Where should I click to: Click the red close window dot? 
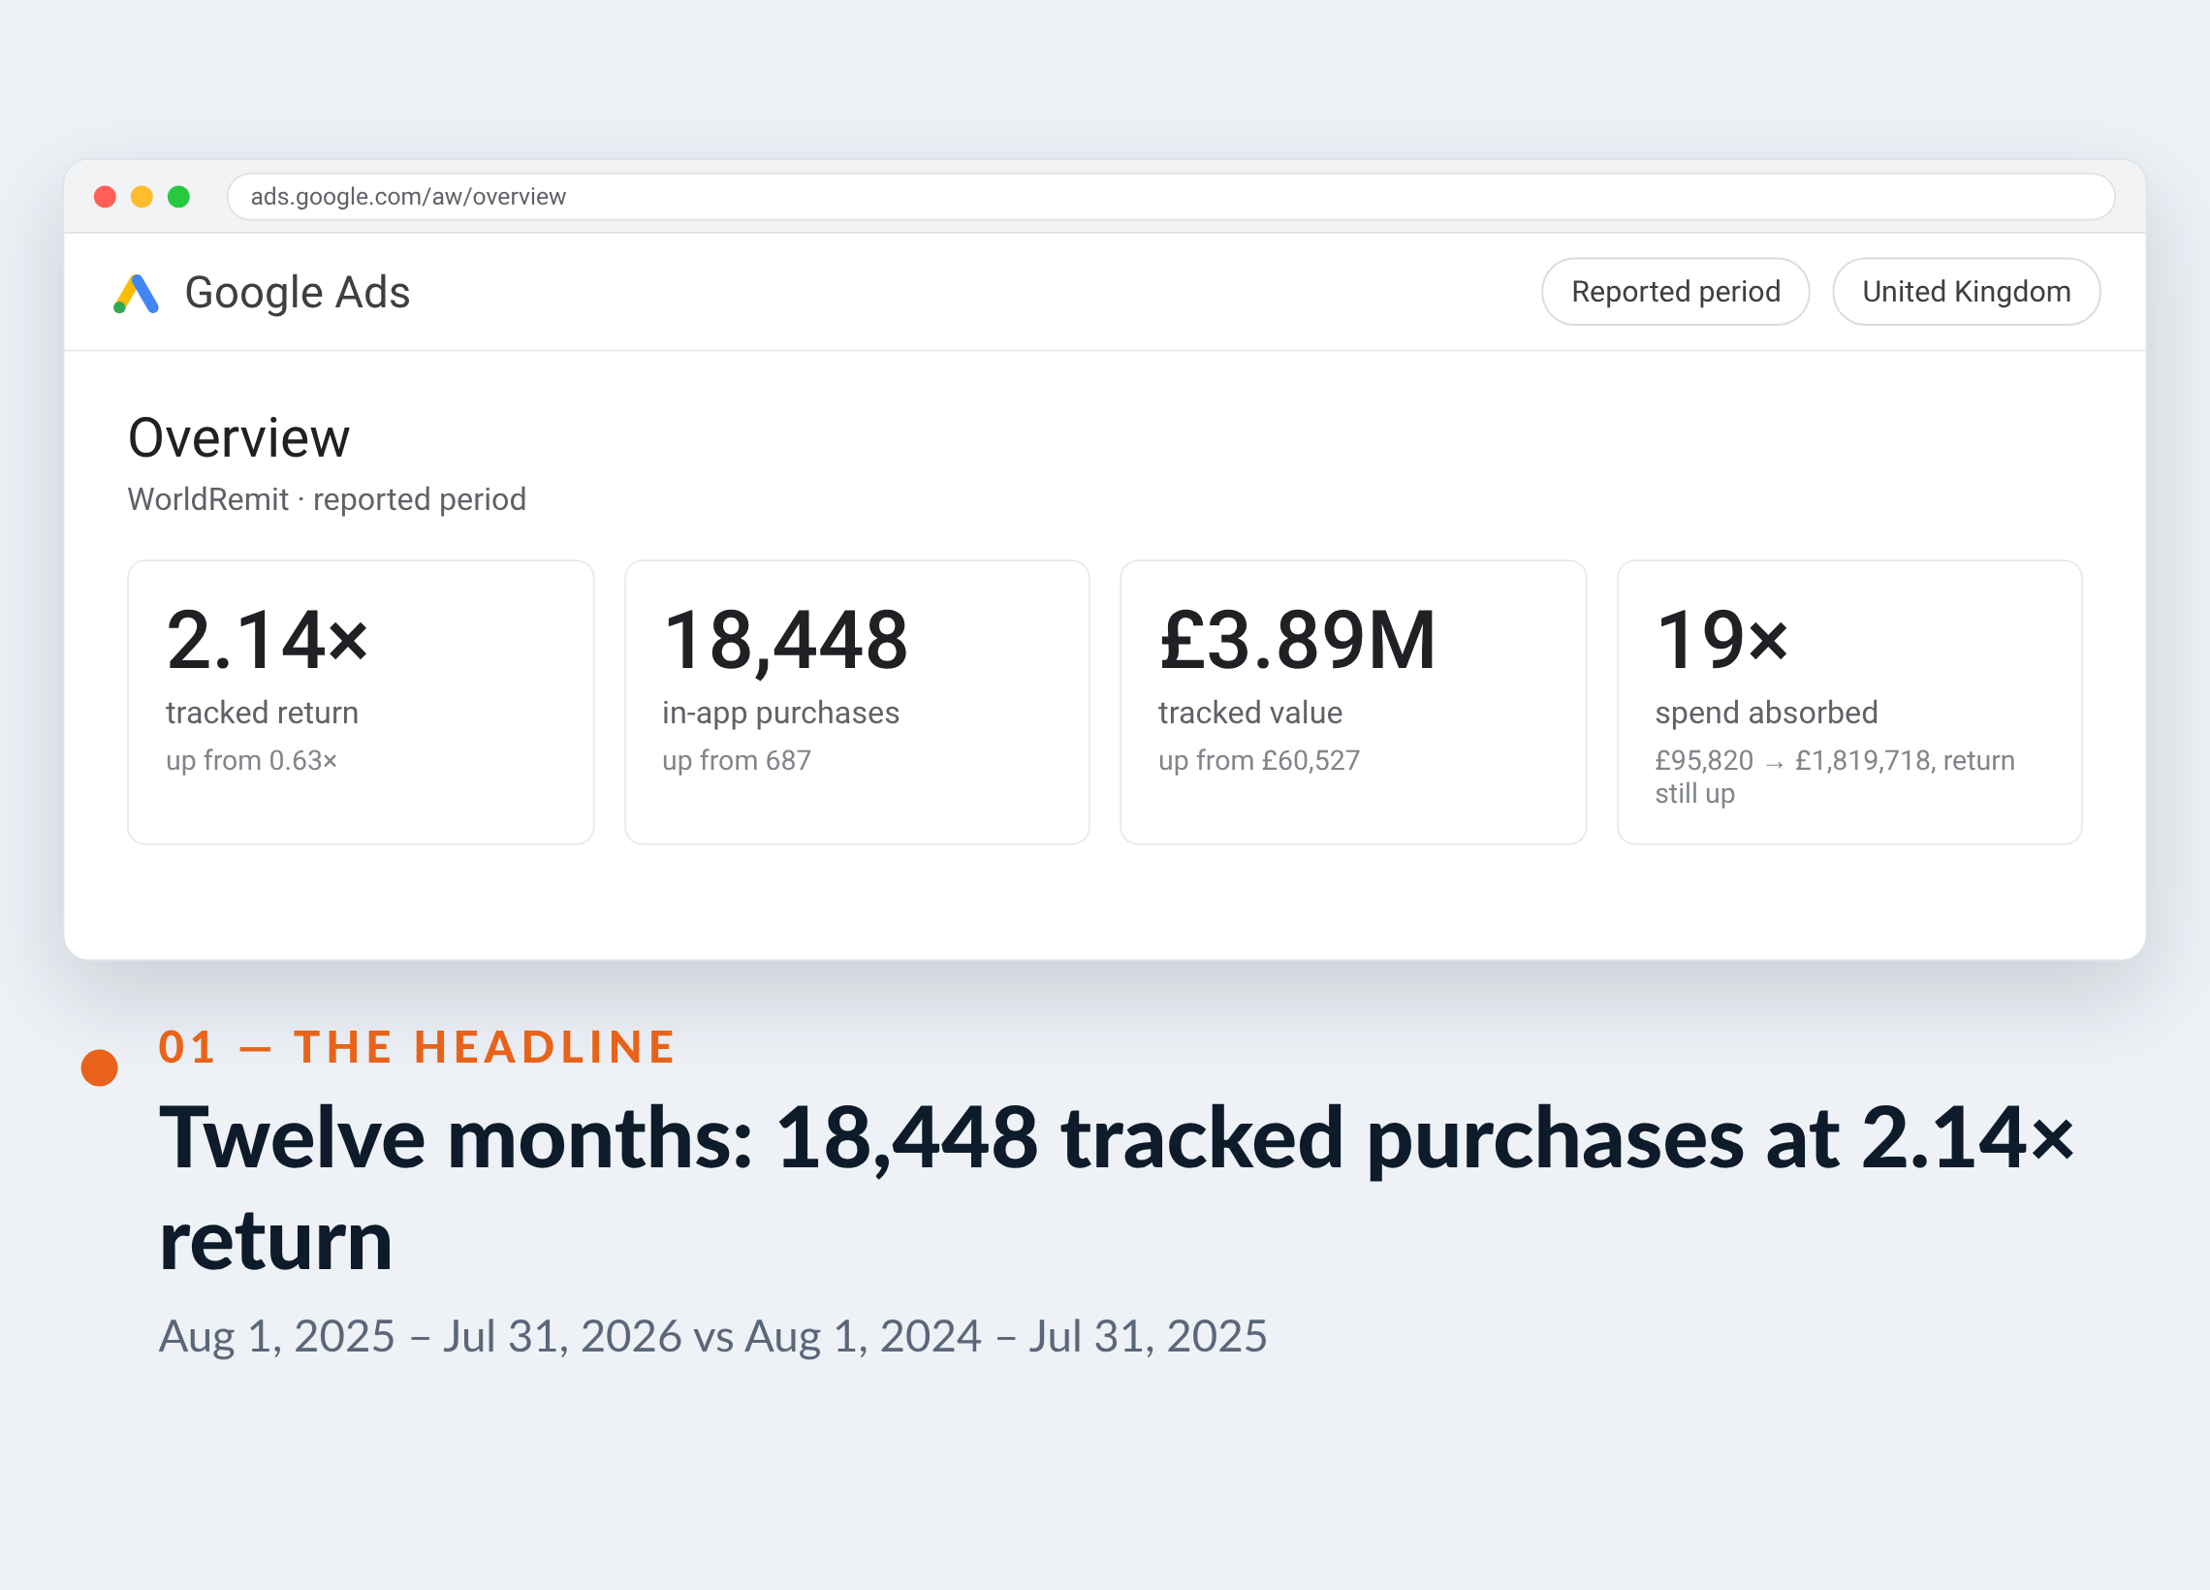point(106,197)
